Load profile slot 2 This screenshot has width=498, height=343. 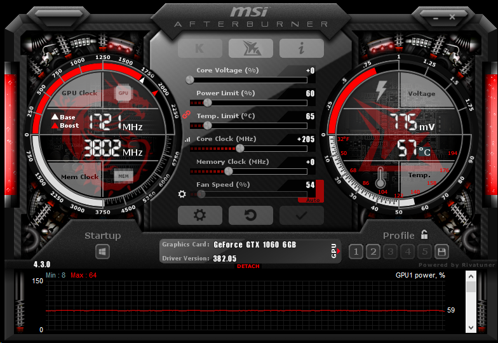373,252
